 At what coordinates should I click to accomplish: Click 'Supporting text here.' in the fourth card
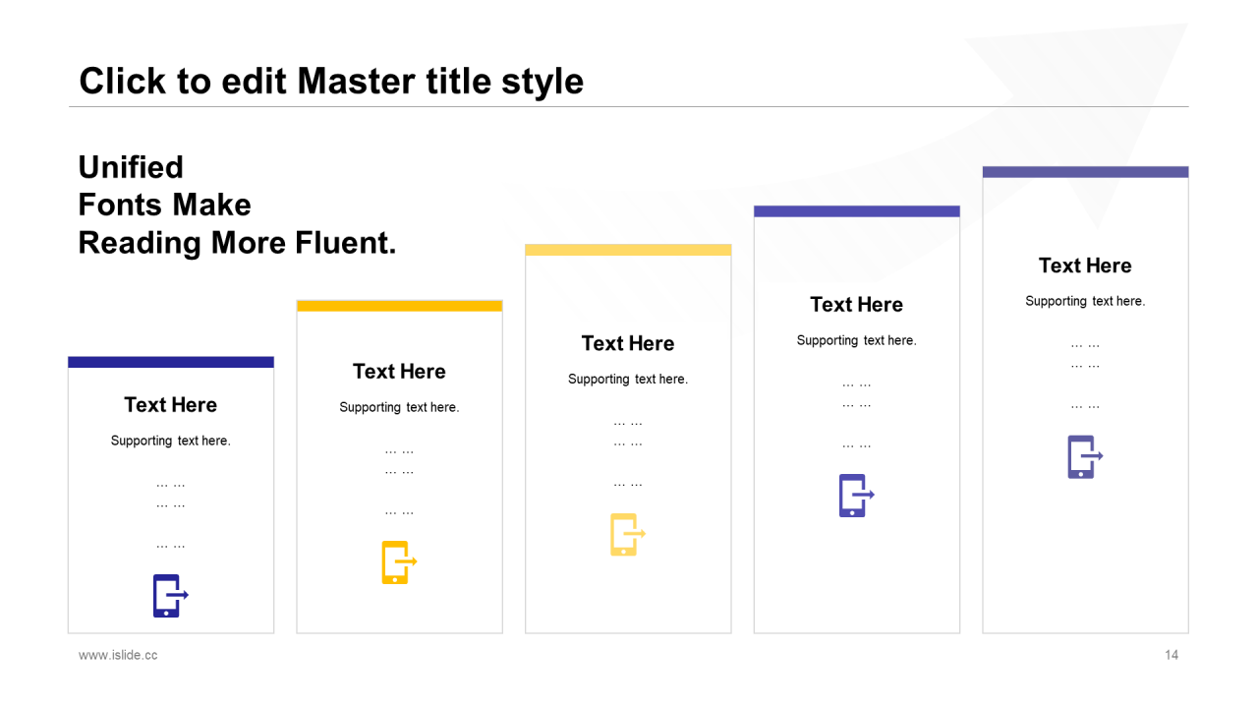coord(857,340)
